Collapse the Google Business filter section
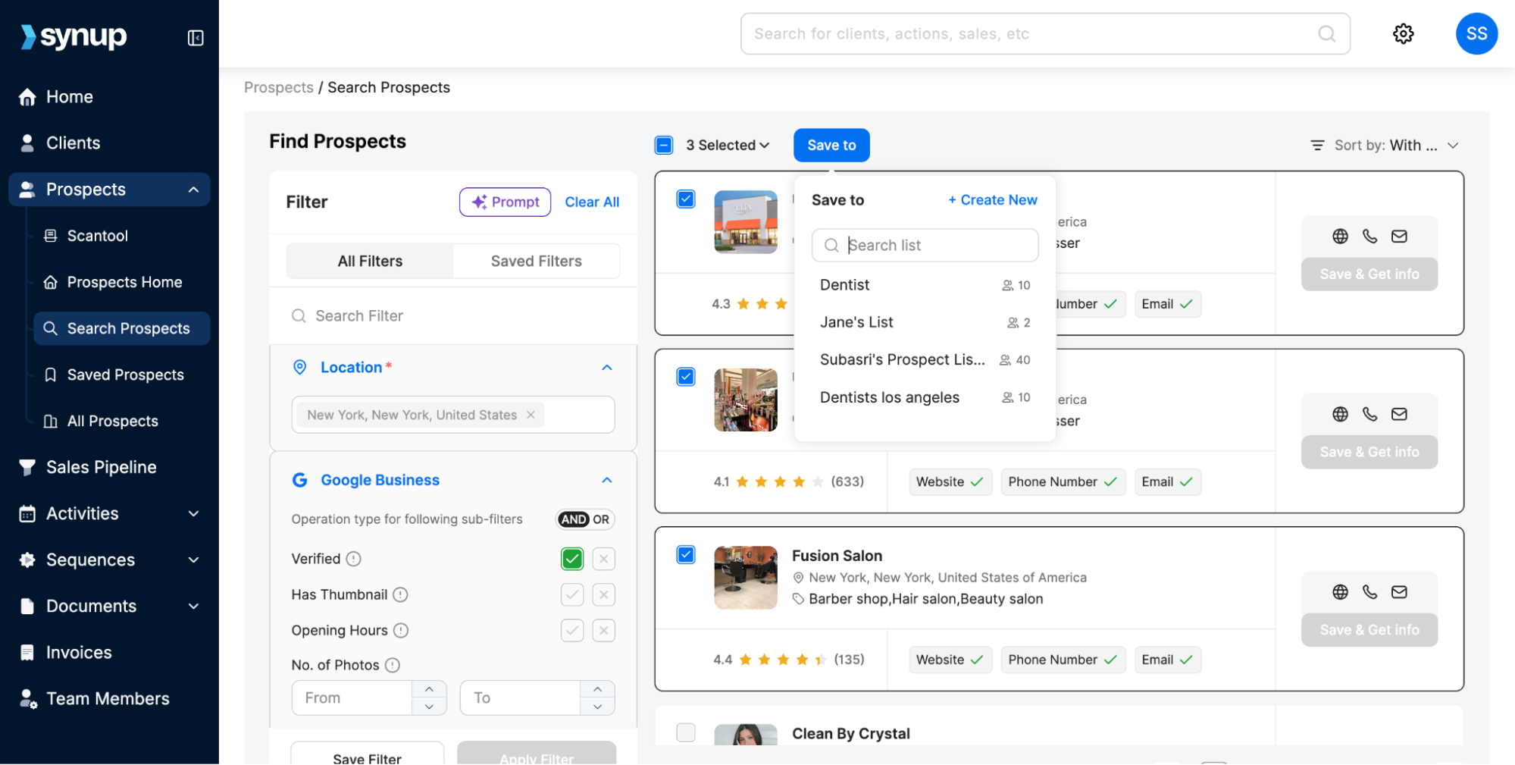Screen dimensions: 1515x765 pos(607,480)
